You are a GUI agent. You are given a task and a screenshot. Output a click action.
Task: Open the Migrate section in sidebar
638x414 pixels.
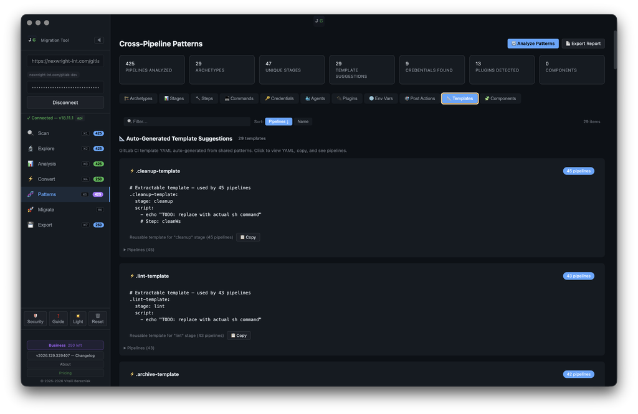[65, 209]
